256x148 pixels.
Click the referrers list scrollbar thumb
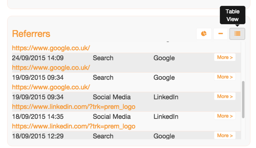click(243, 99)
